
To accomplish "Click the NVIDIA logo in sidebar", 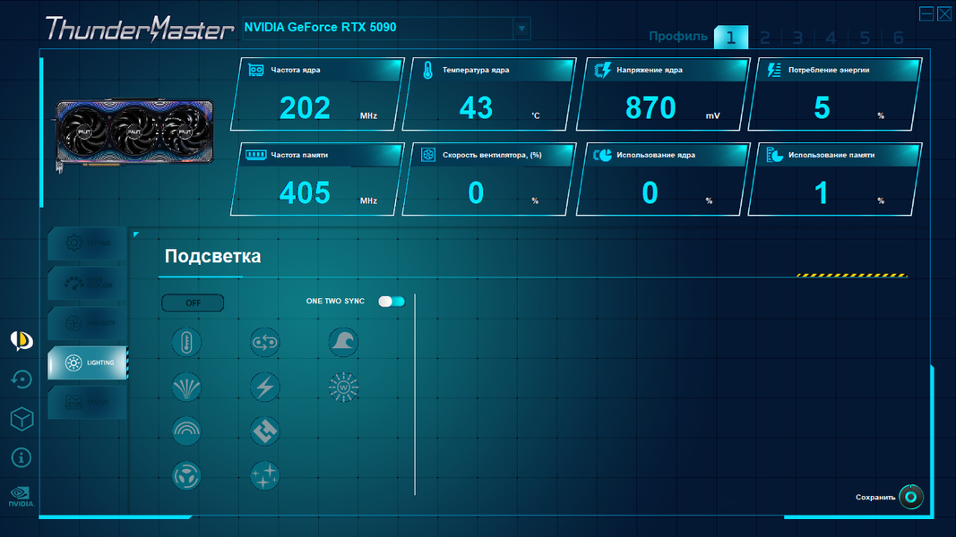I will (x=22, y=497).
